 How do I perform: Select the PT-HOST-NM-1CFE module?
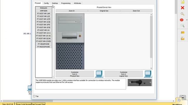(43, 19)
